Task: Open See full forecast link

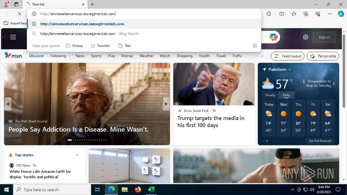Action: click(x=320, y=141)
